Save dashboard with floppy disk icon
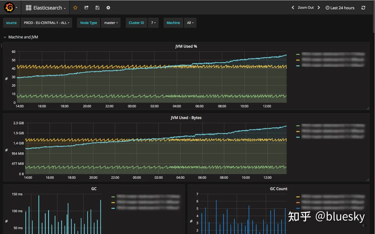 coord(97,8)
